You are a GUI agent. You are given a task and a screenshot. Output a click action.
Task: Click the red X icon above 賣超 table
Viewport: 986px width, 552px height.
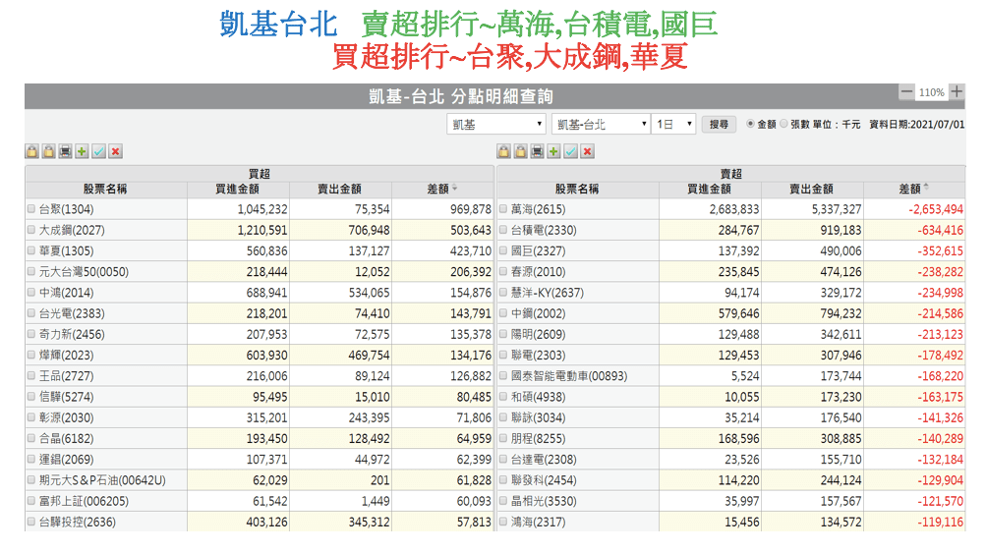pos(588,151)
